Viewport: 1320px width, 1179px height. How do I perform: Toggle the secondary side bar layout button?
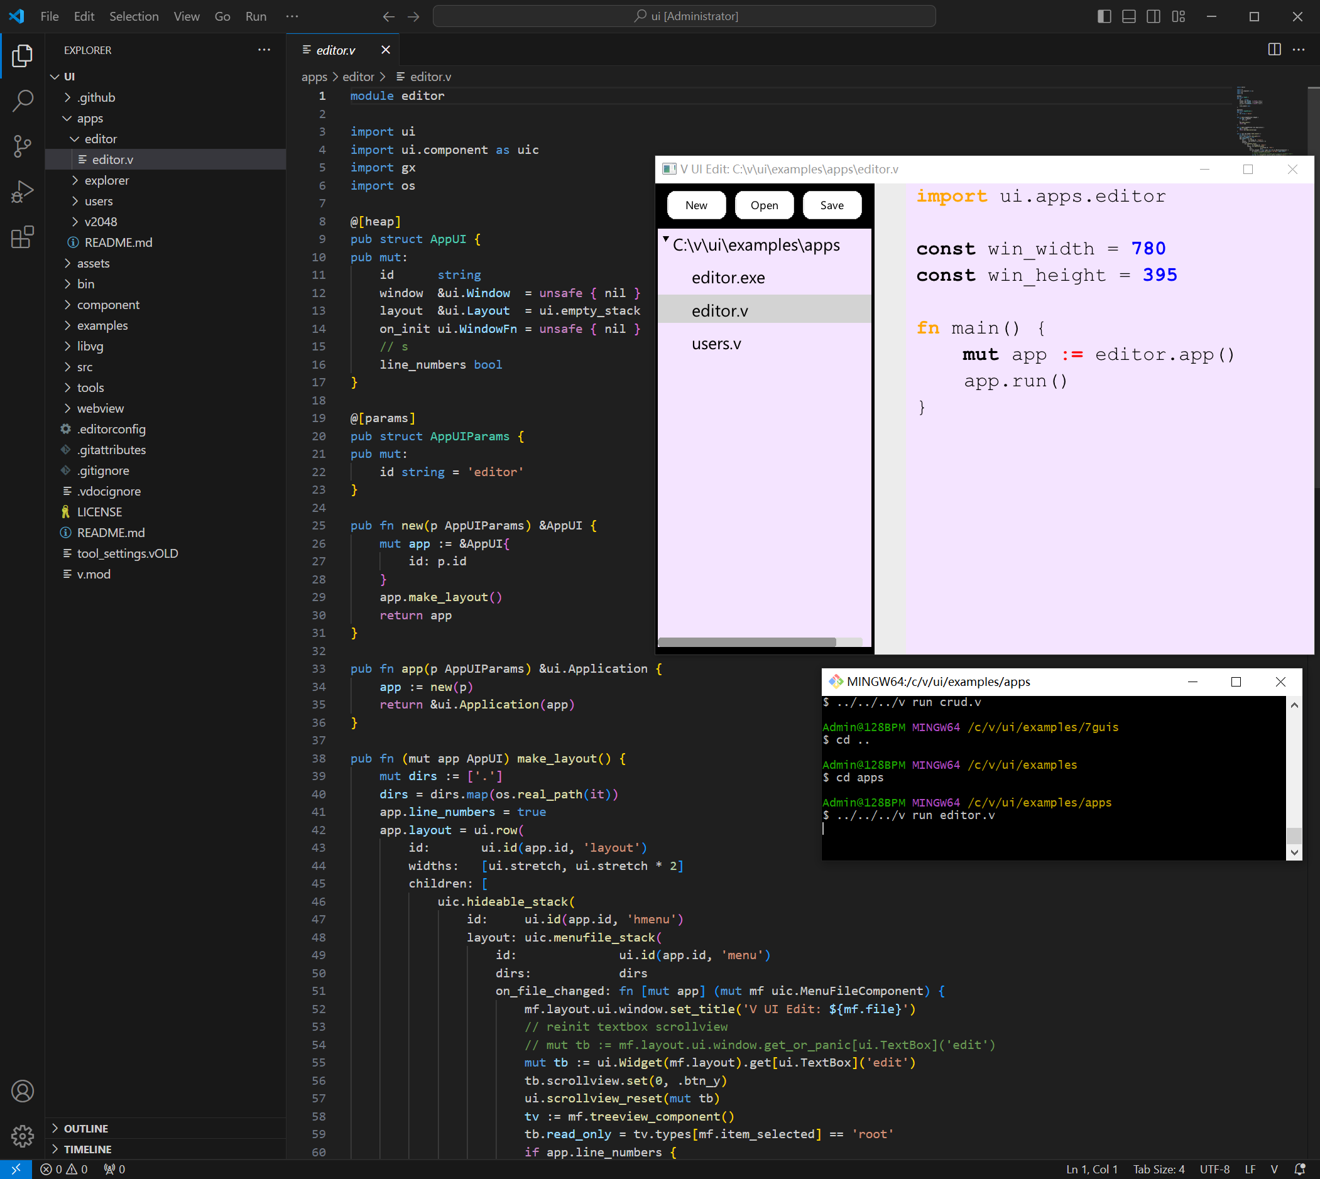pyautogui.click(x=1154, y=16)
